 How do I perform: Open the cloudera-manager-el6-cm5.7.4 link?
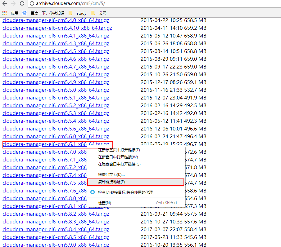coord(44,175)
